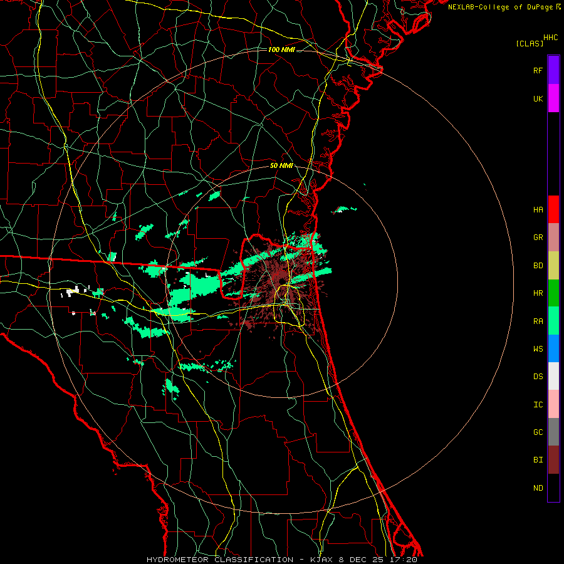This screenshot has height=564, width=564.
Task: Click the UK legend label
Action: click(x=538, y=98)
